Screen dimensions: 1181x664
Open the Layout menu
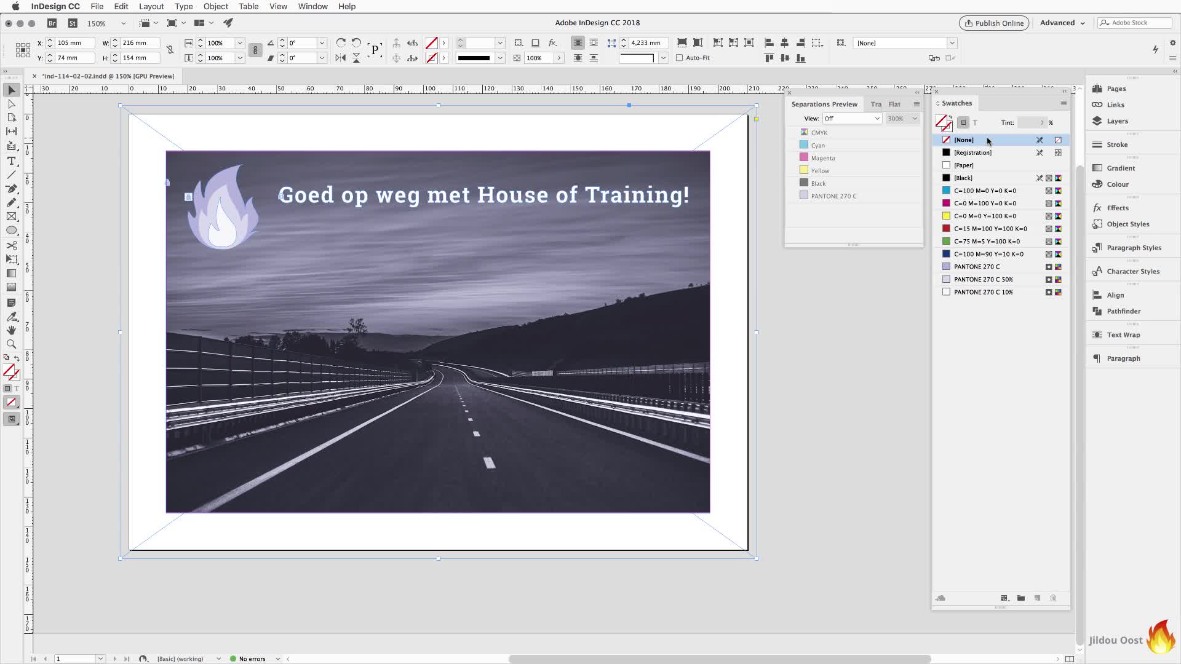151,6
